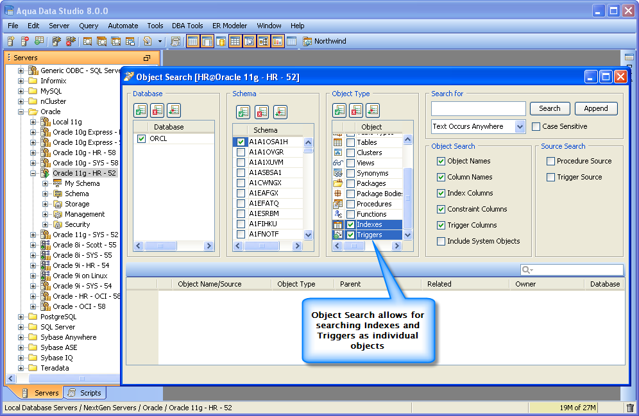The image size is (639, 416).
Task: Click Uncheck All icon in Database panel
Action: (x=157, y=110)
